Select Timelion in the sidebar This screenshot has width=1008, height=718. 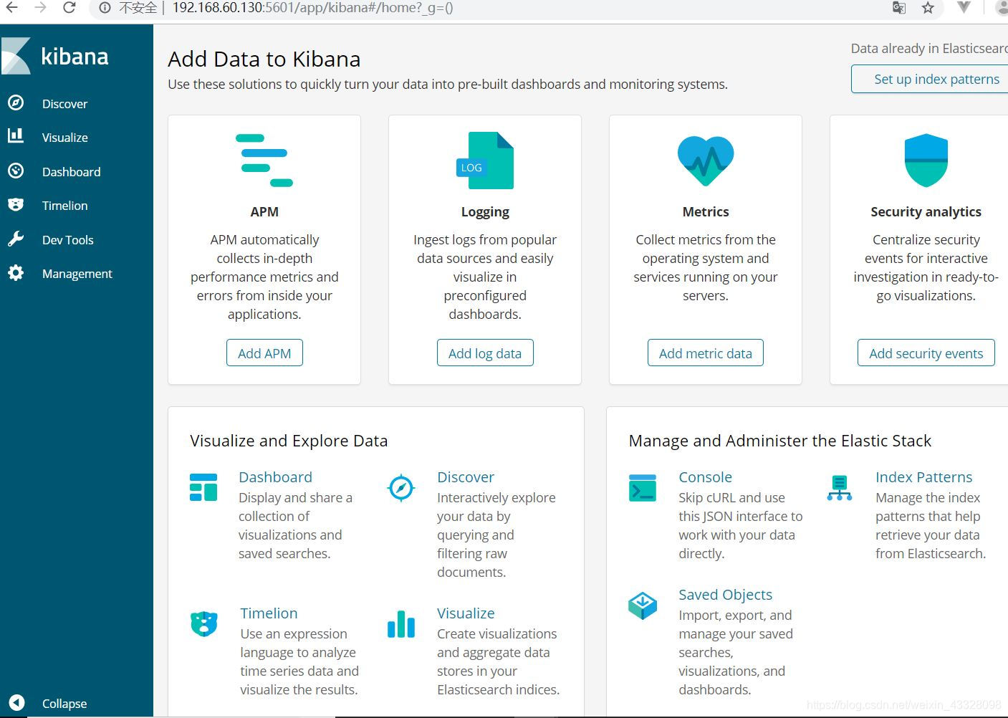pos(64,205)
